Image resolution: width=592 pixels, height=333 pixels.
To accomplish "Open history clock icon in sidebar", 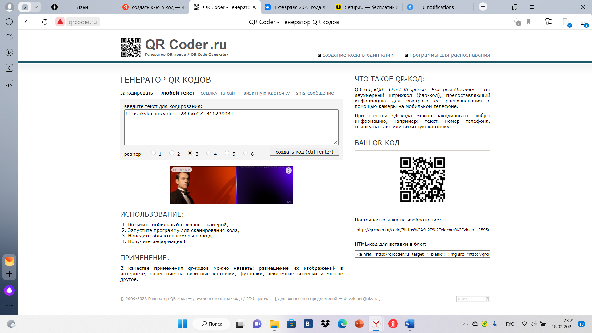I will 9,22.
